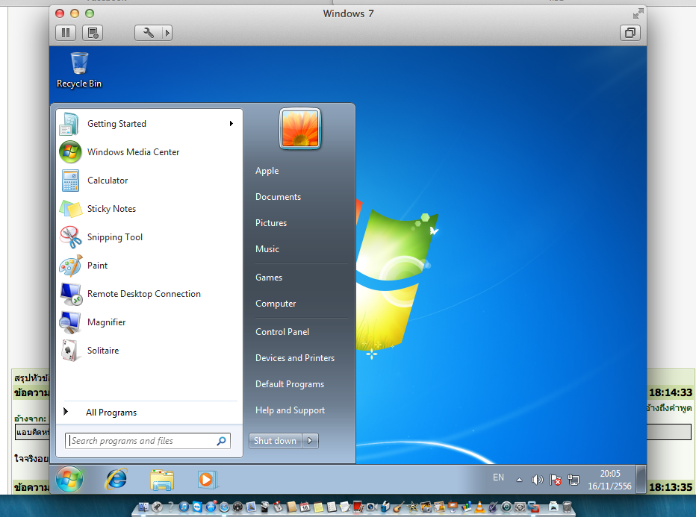696x517 pixels.
Task: Expand the Getting Started submenu arrow
Action: (x=232, y=124)
